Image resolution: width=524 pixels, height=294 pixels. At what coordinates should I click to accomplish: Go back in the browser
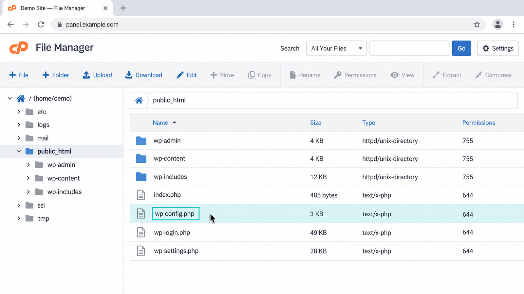tap(11, 24)
